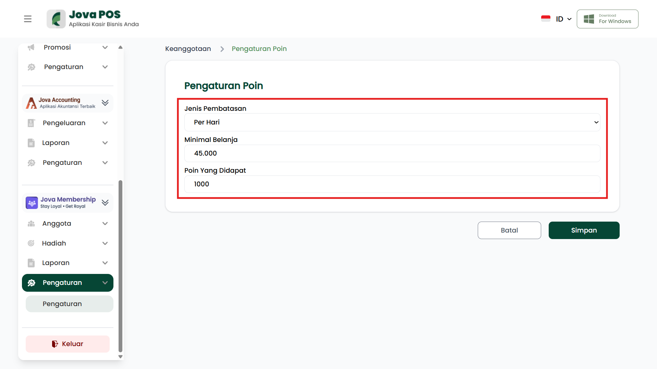The width and height of the screenshot is (657, 369).
Task: Click the Simpan button
Action: tap(584, 230)
